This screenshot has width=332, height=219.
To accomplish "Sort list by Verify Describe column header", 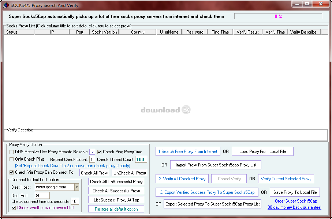I will pyautogui.click(x=305, y=32).
